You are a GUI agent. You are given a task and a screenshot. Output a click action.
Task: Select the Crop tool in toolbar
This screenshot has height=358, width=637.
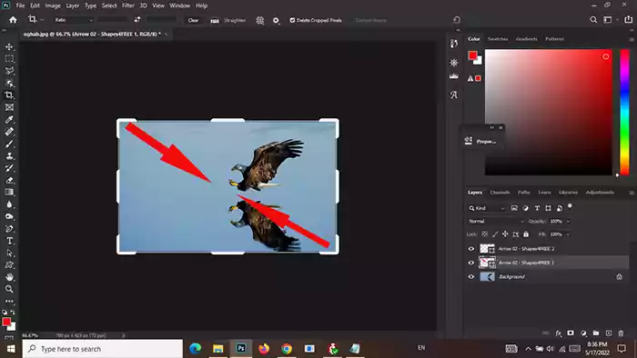click(9, 95)
